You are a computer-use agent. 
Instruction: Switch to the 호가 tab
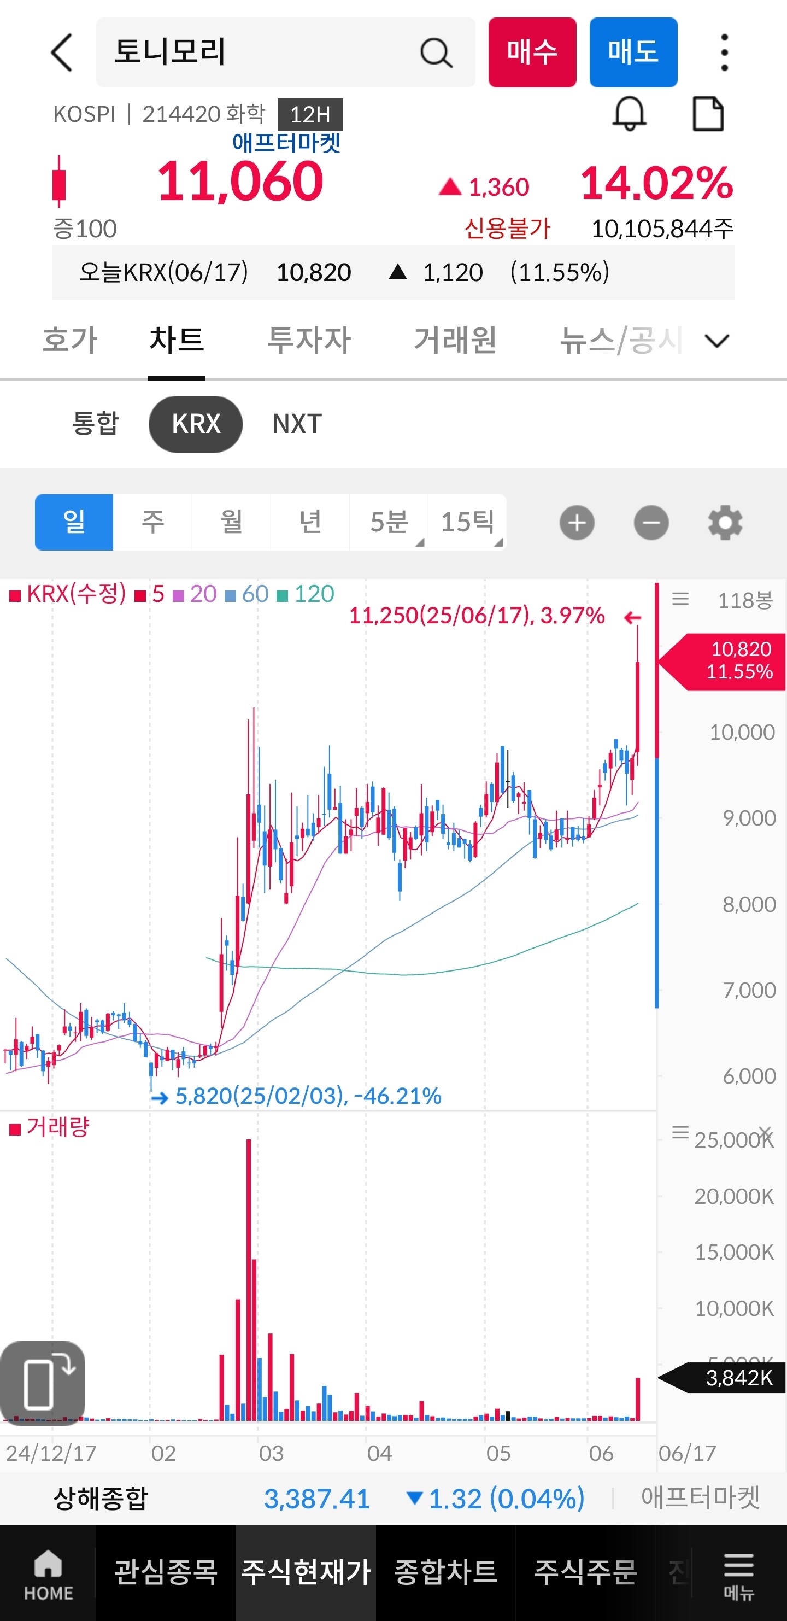(x=70, y=341)
